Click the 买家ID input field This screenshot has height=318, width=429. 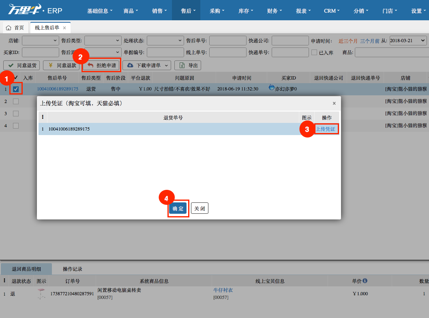pyautogui.click(x=41, y=52)
